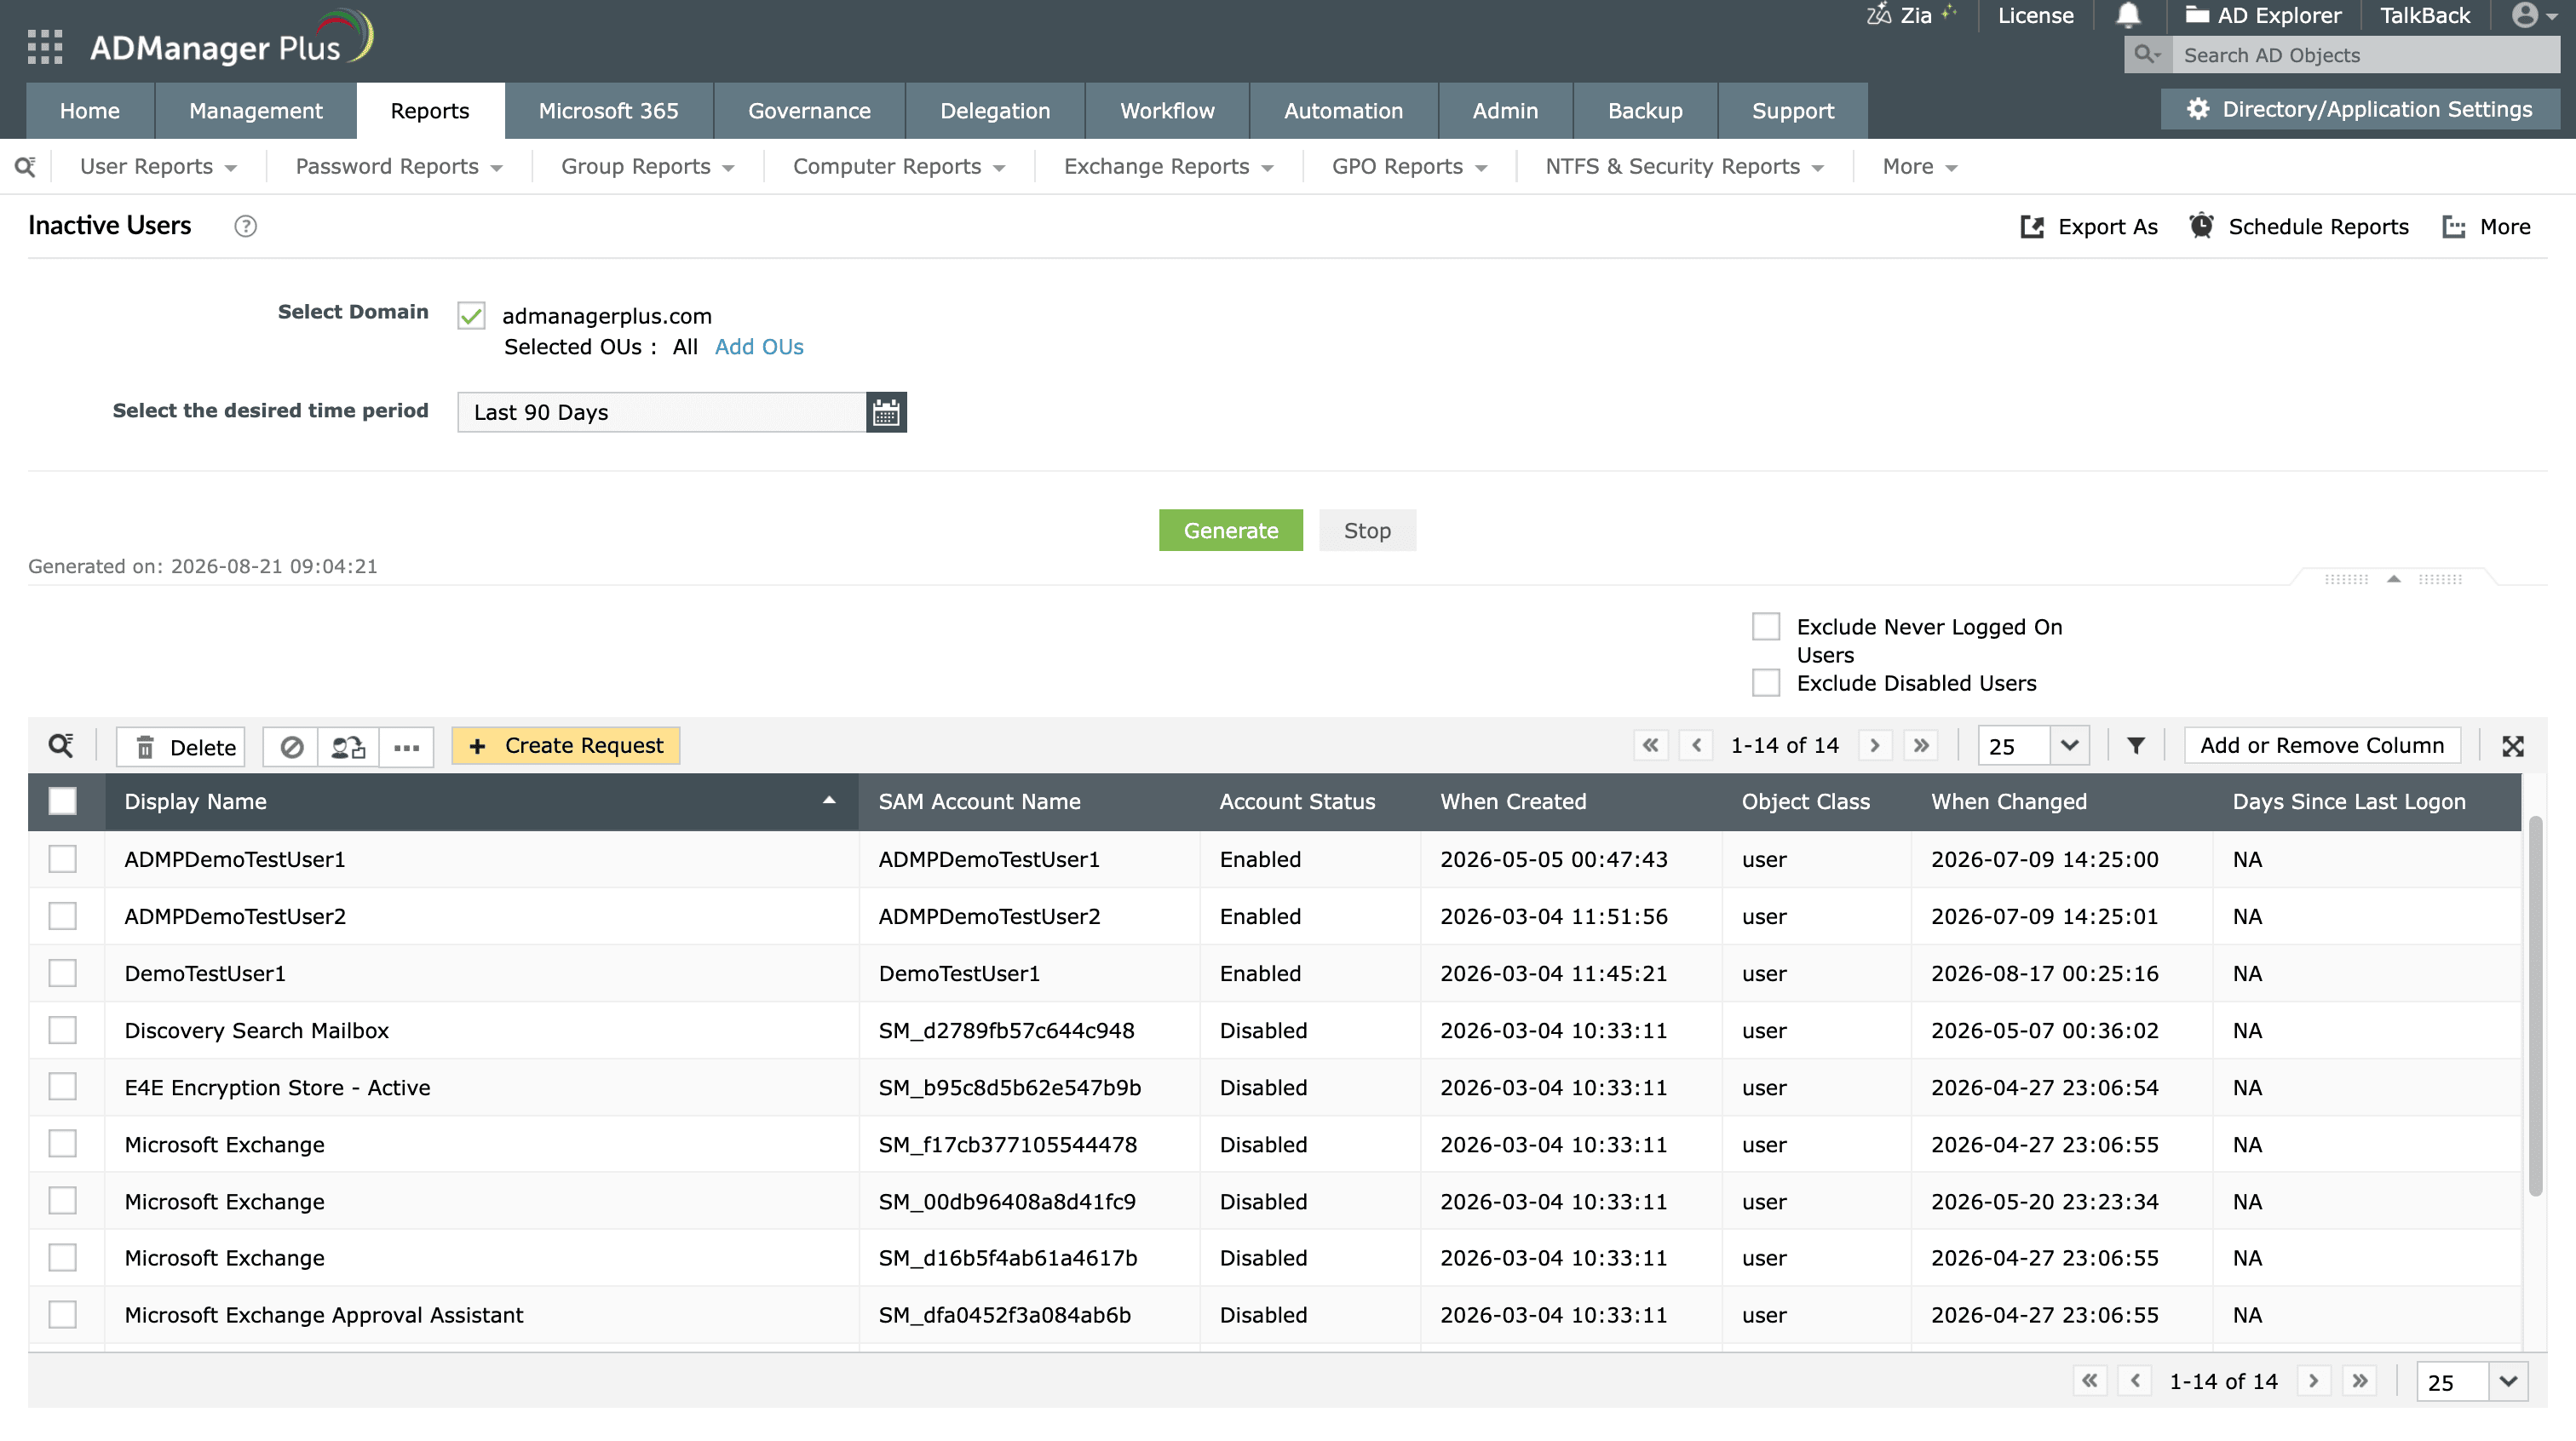The height and width of the screenshot is (1441, 2576).
Task: Check the ADMPDemoTestUser2 row checkbox
Action: 62,916
